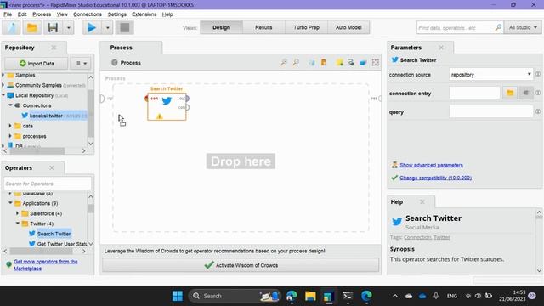Close the Repository panel

pos(54,48)
